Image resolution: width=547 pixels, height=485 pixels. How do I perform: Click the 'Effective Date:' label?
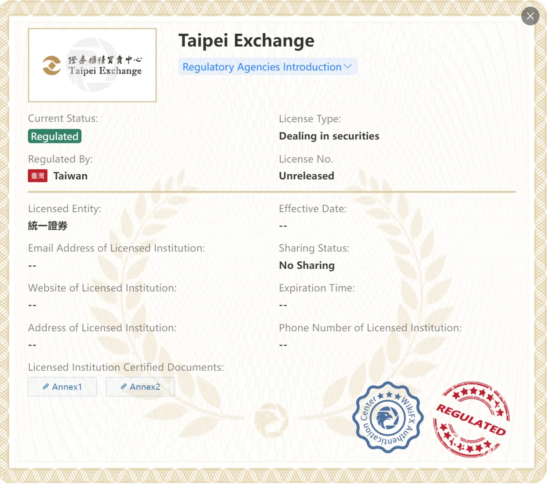pyautogui.click(x=313, y=209)
